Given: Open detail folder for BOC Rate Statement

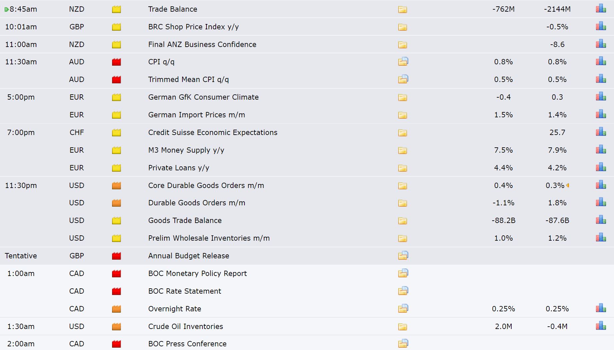Looking at the screenshot, I should click(x=403, y=291).
